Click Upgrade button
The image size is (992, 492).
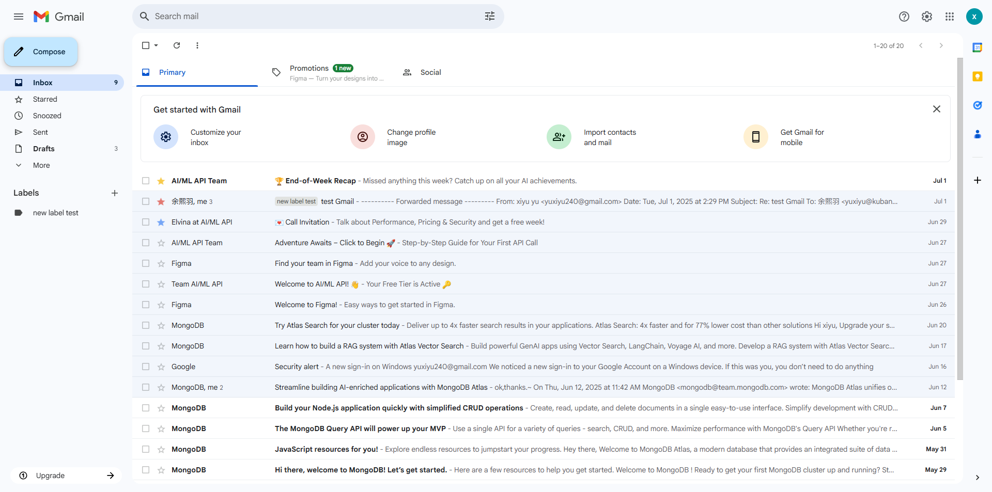[66, 475]
